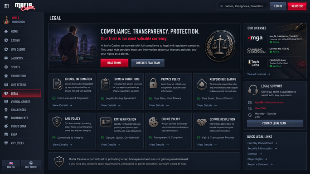Click the VIP Levels icon
This screenshot has width=310, height=174.
[6, 143]
